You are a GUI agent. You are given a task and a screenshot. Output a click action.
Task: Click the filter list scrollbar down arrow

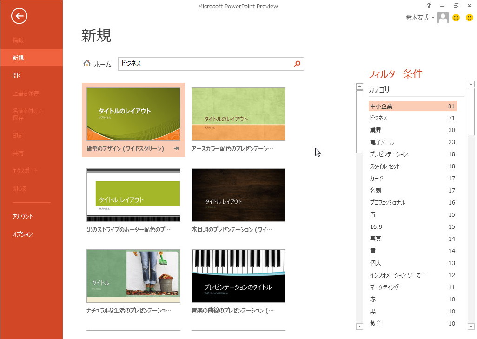[471, 326]
